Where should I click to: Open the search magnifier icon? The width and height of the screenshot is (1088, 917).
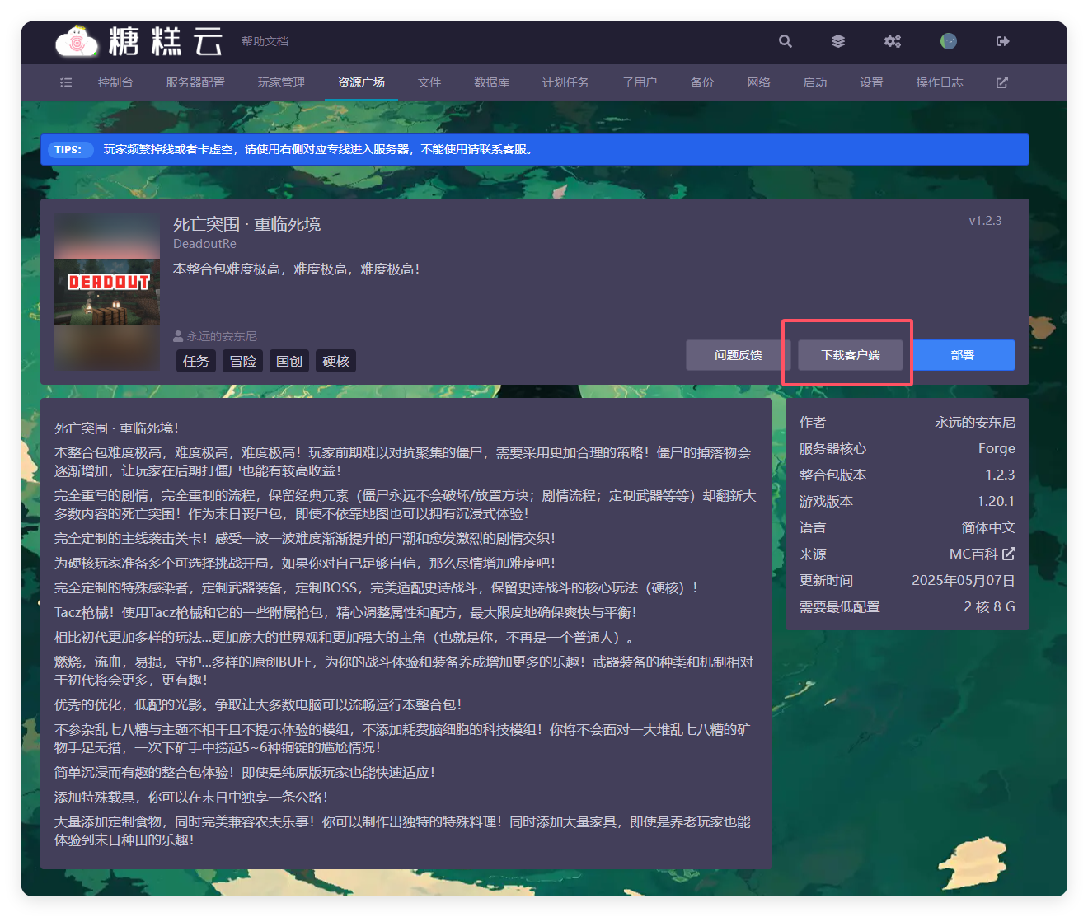[x=786, y=41]
